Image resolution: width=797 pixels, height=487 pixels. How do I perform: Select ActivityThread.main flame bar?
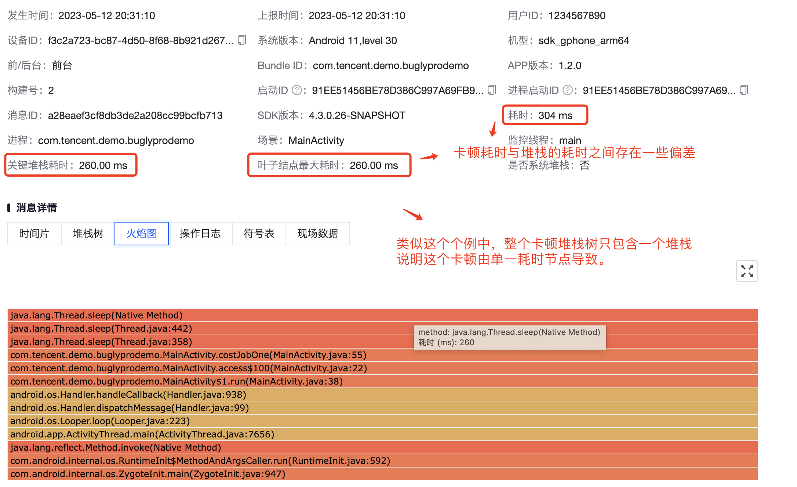(383, 434)
